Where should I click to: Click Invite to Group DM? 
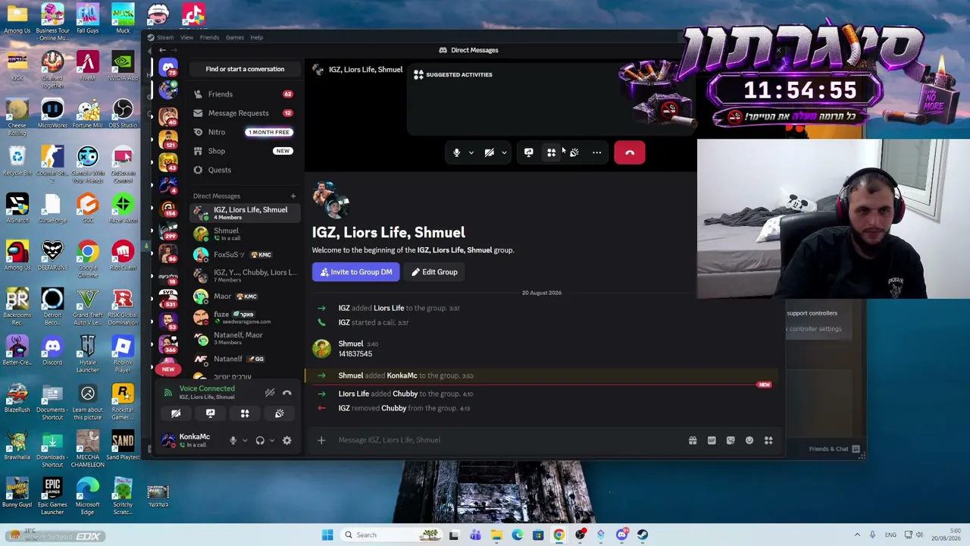(355, 271)
